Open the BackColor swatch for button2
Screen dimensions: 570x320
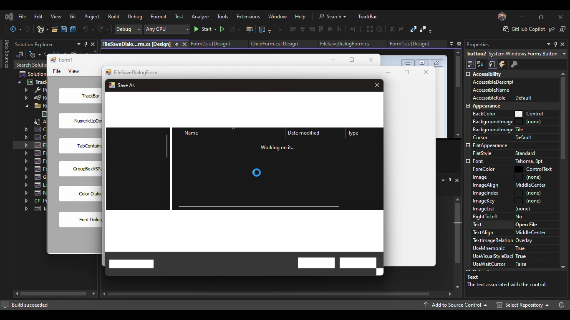coord(519,114)
